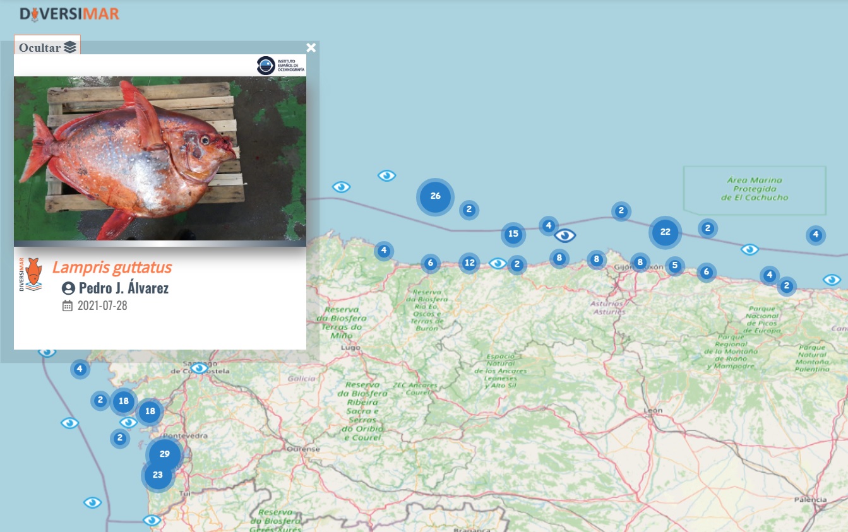Select observer Pedro J. Álvarez
This screenshot has height=532, width=848.
click(123, 288)
